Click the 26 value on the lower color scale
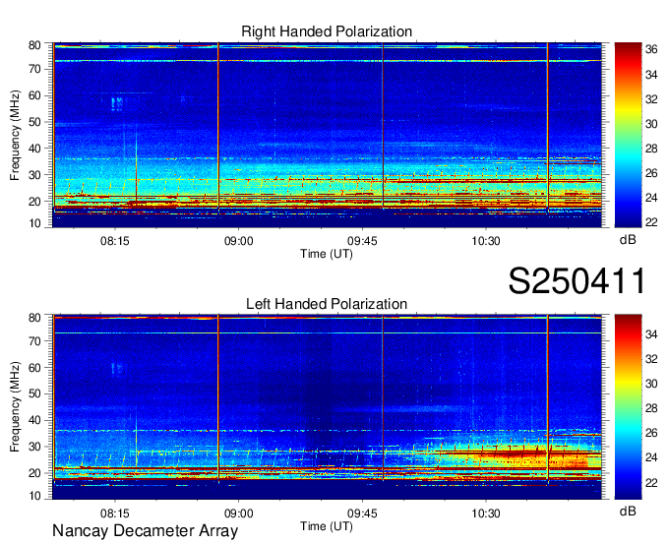The height and width of the screenshot is (543, 669). pos(651,433)
